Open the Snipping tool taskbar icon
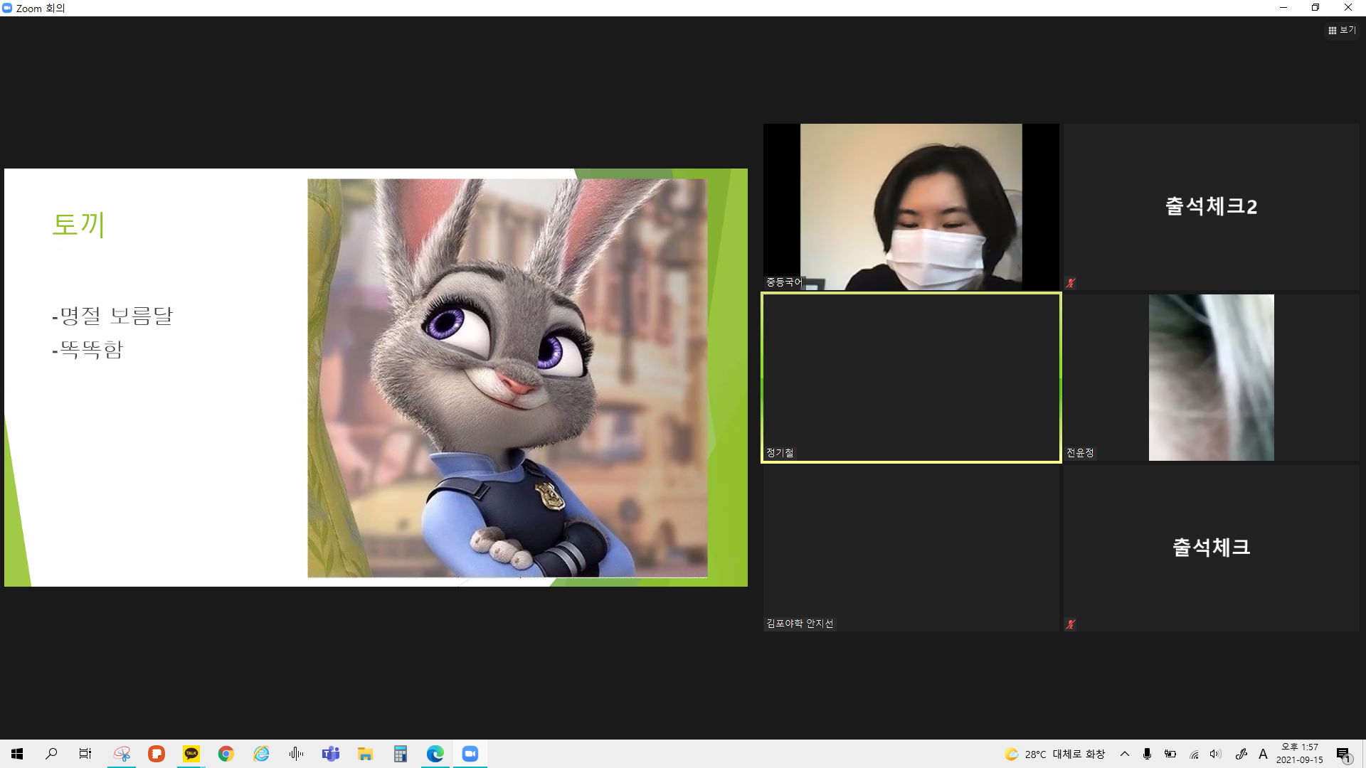Viewport: 1366px width, 768px height. point(122,754)
